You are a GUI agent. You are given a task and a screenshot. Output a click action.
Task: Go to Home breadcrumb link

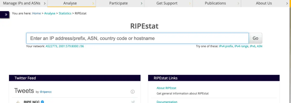[x=36, y=13]
